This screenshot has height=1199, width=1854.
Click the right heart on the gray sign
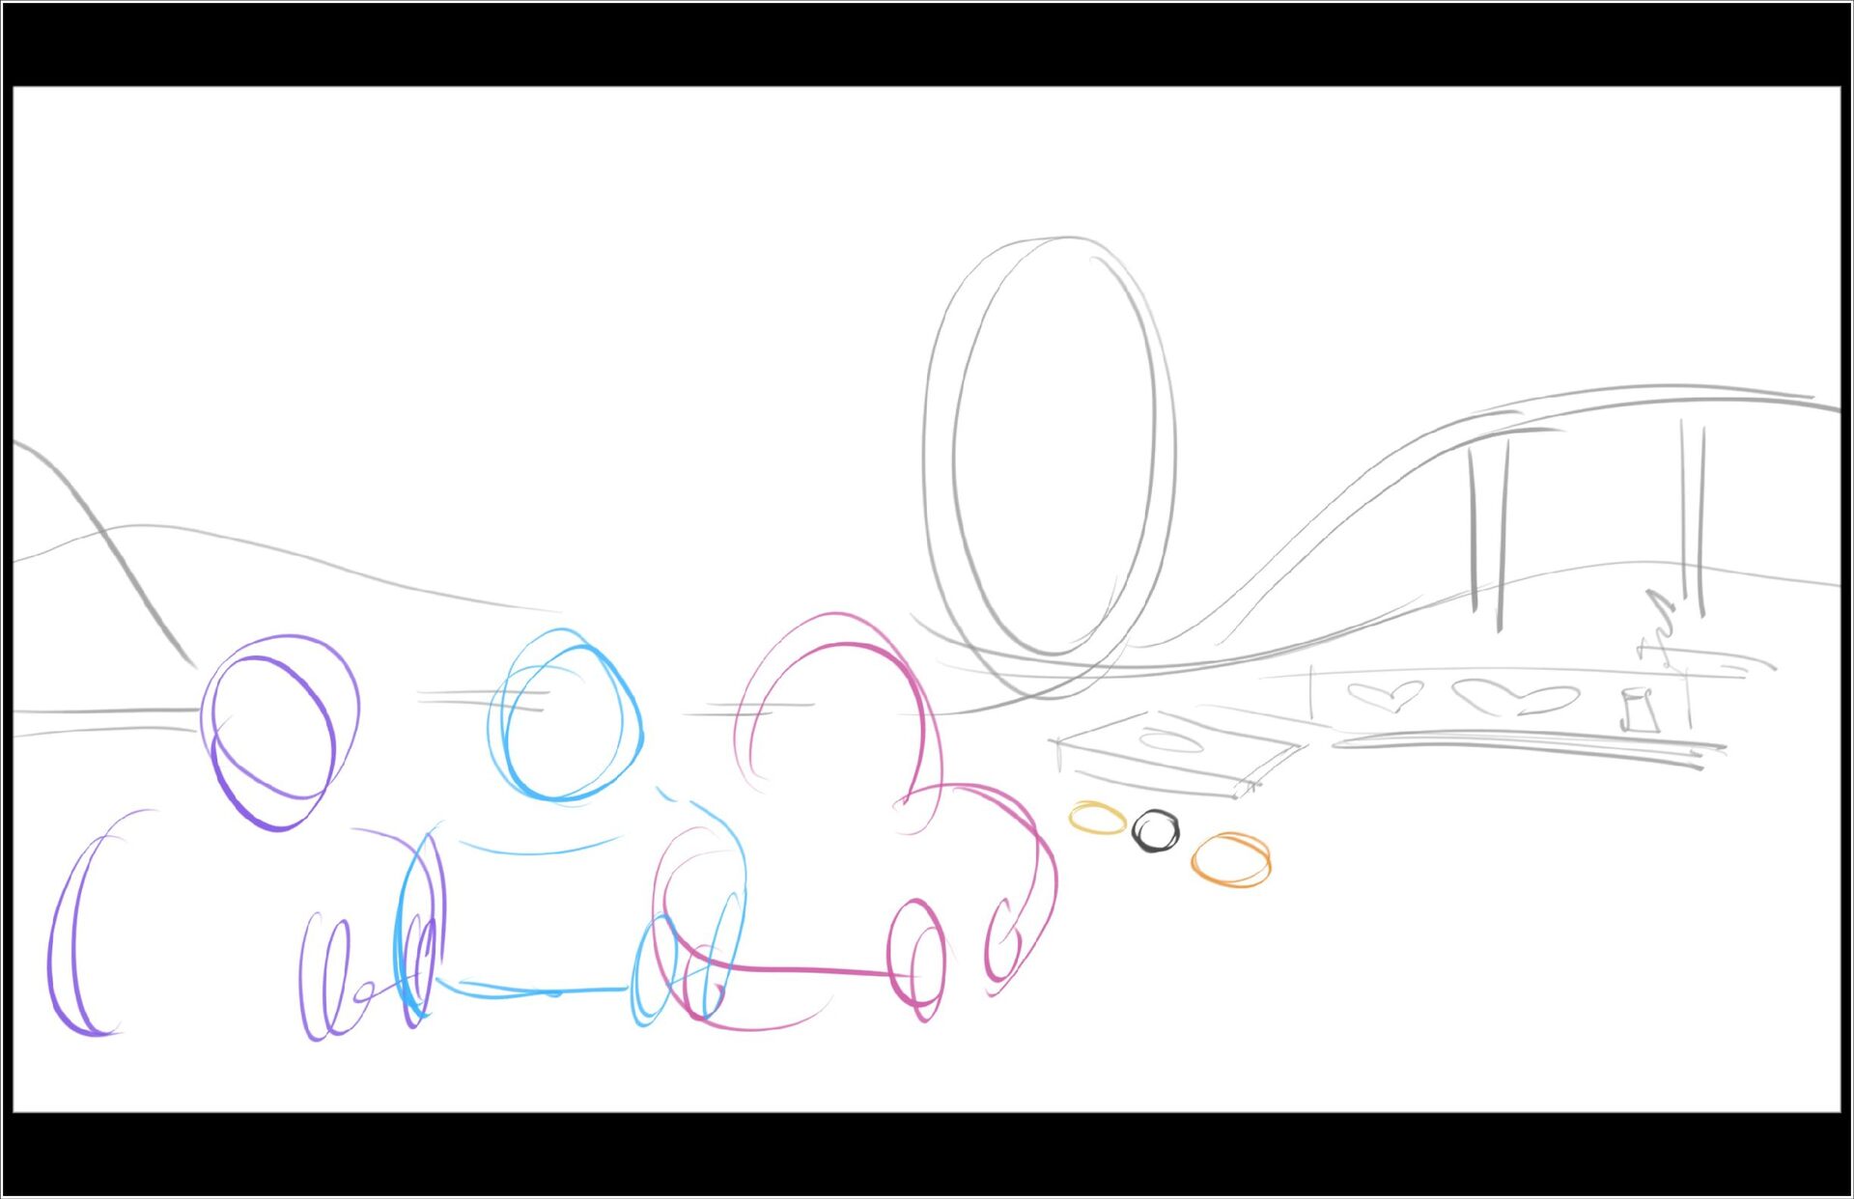point(1516,698)
